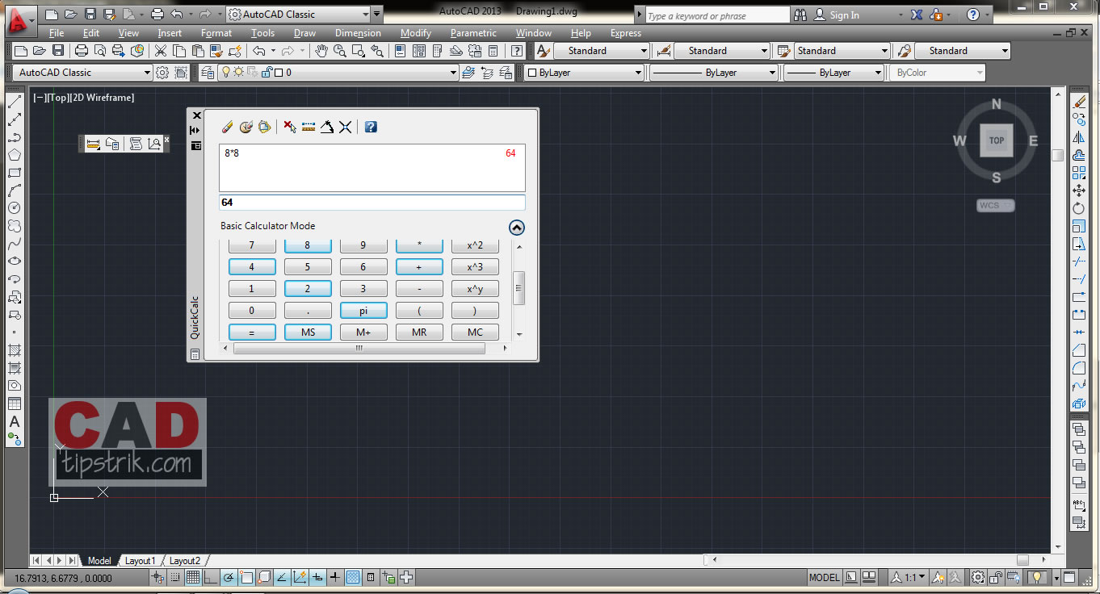Toggle Object Snap Tracking in status bar
The width and height of the screenshot is (1100, 594).
282,578
